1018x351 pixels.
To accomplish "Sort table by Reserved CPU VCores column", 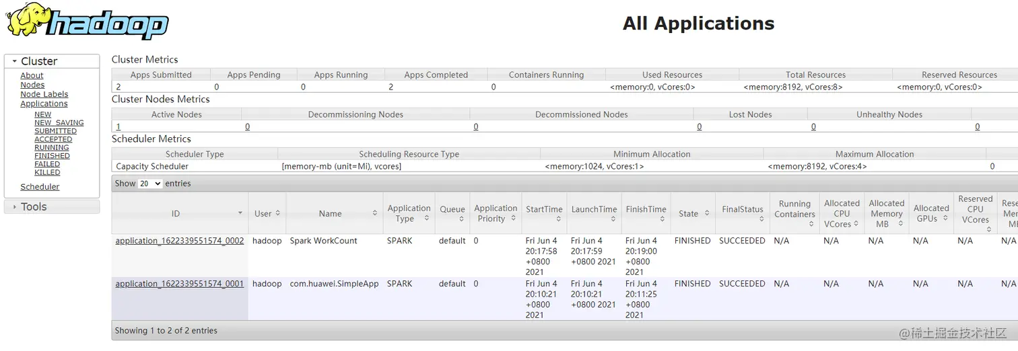I will pos(976,214).
